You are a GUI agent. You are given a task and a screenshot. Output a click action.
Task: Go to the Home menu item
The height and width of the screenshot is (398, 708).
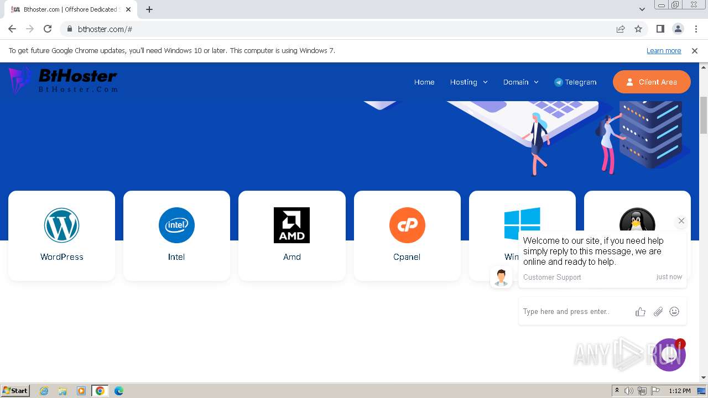(x=424, y=82)
